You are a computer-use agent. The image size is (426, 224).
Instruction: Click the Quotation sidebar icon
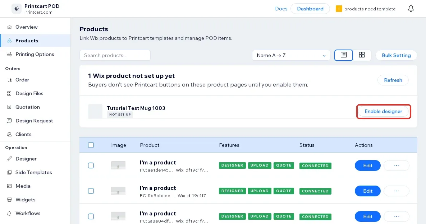click(x=9, y=107)
